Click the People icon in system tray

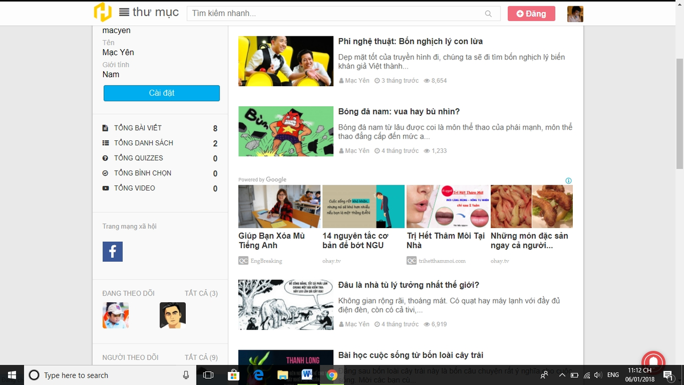(544, 375)
